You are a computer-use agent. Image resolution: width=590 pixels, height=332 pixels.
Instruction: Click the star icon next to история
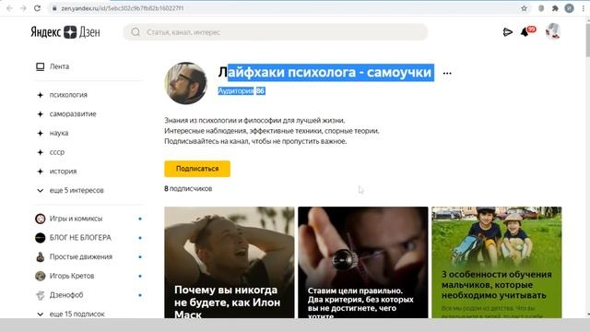(41, 172)
